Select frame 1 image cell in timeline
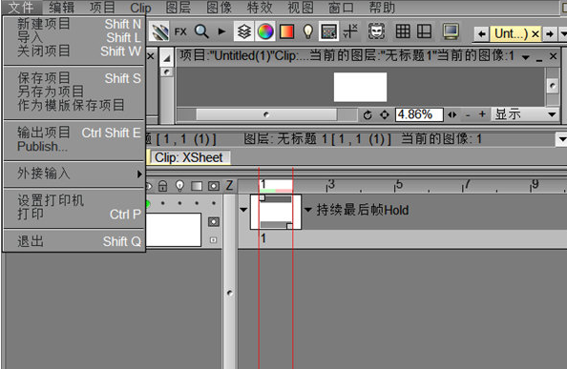567x369 pixels. 276,212
